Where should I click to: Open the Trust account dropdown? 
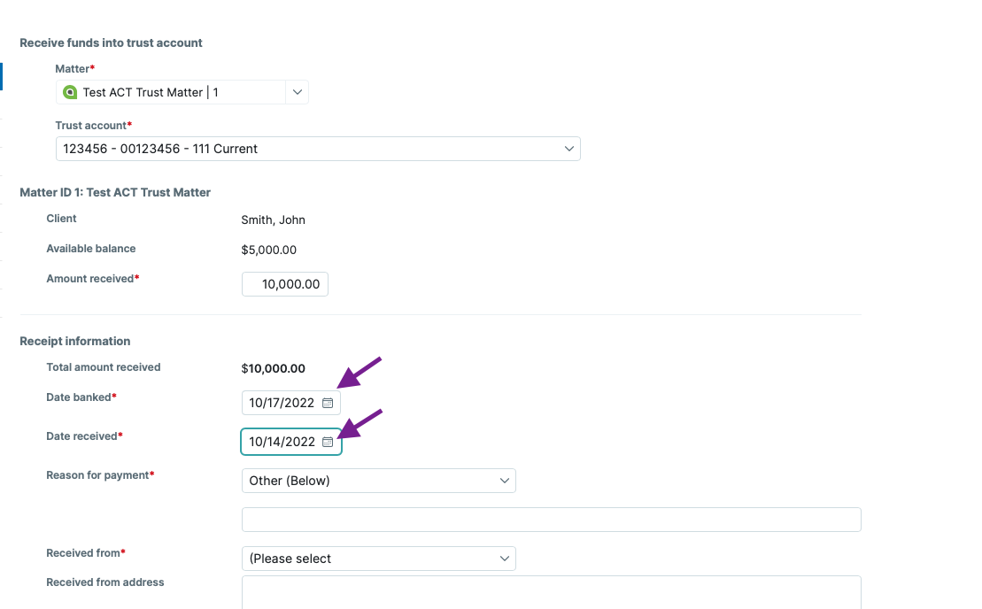[318, 149]
